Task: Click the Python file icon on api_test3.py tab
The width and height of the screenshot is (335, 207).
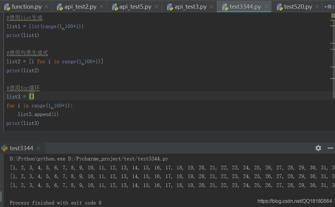Action: point(170,7)
